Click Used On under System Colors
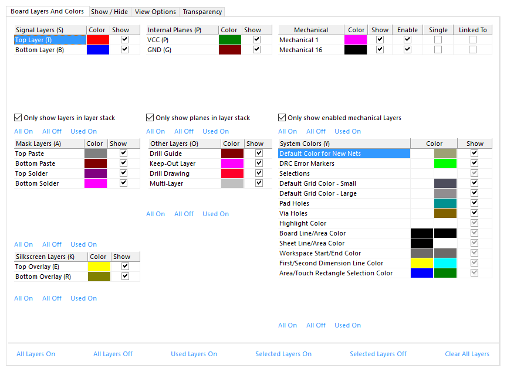The image size is (507, 372). (x=347, y=325)
